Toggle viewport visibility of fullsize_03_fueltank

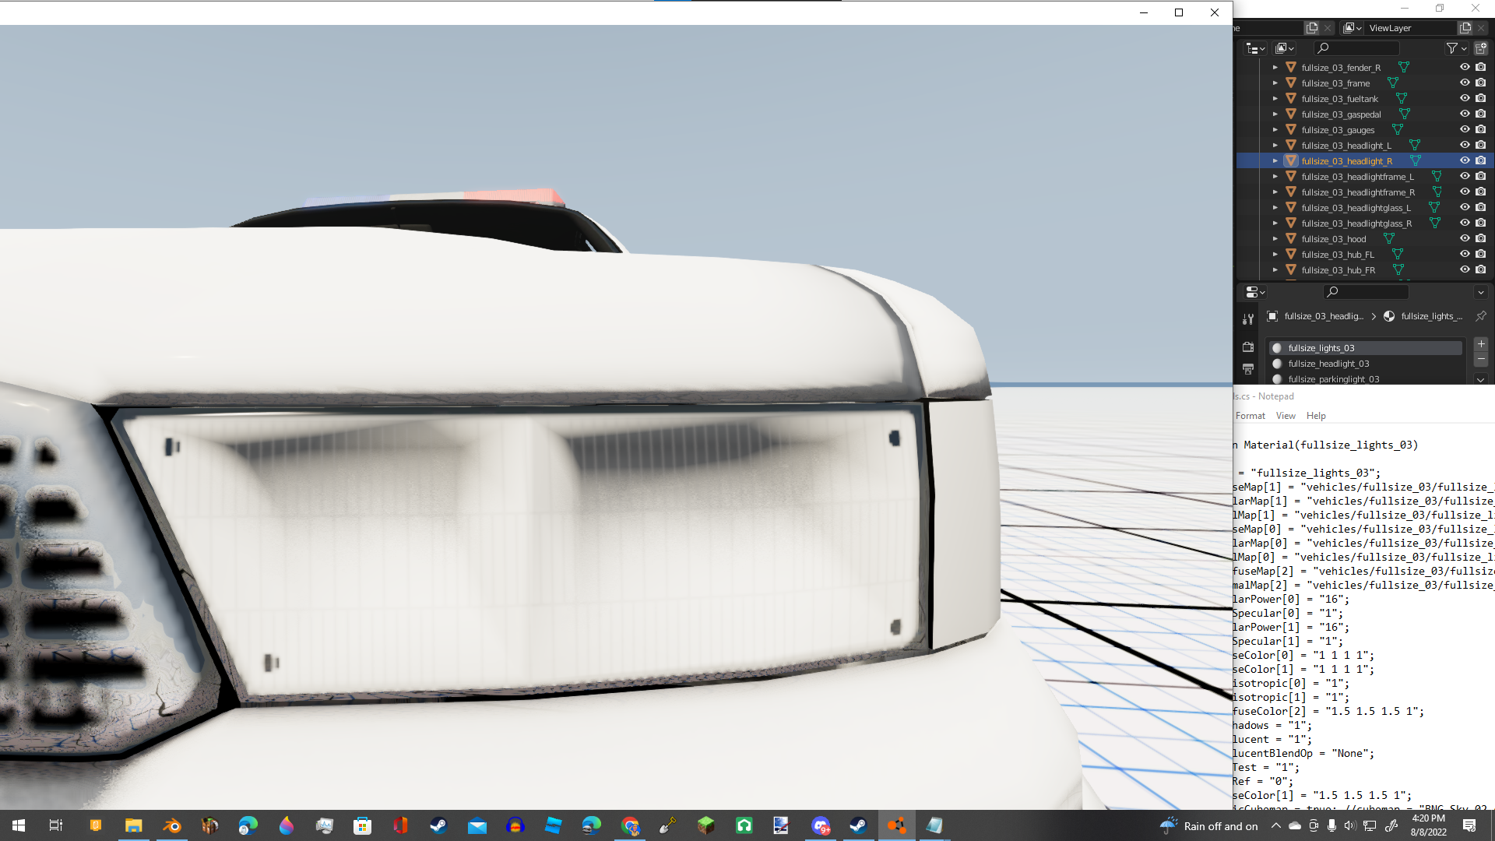[x=1465, y=98]
